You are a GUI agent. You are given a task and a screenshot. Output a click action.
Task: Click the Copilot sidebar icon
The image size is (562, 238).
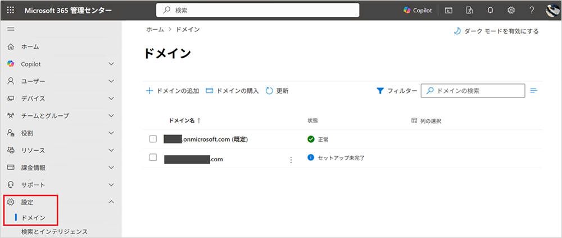11,64
